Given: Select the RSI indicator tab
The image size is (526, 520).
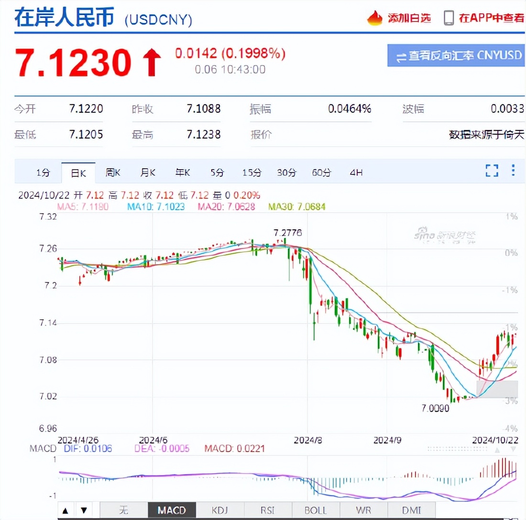Looking at the screenshot, I should pyautogui.click(x=268, y=510).
